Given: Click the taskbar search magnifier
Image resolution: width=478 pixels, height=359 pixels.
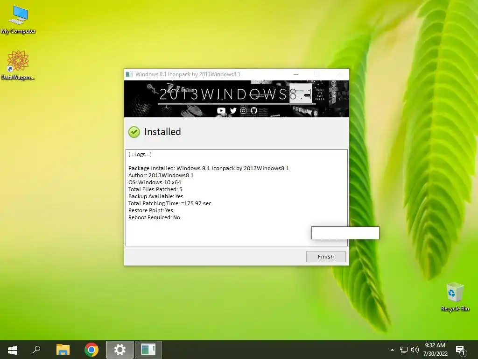Looking at the screenshot, I should tap(36, 350).
